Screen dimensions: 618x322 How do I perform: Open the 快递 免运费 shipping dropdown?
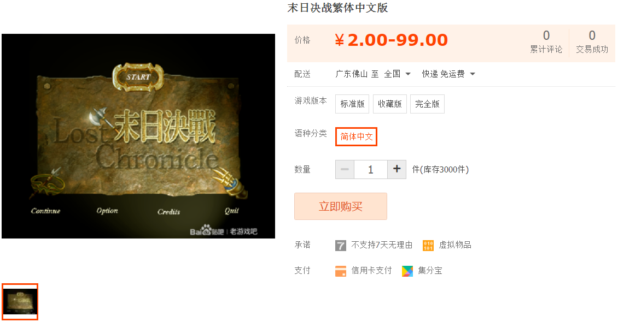448,74
